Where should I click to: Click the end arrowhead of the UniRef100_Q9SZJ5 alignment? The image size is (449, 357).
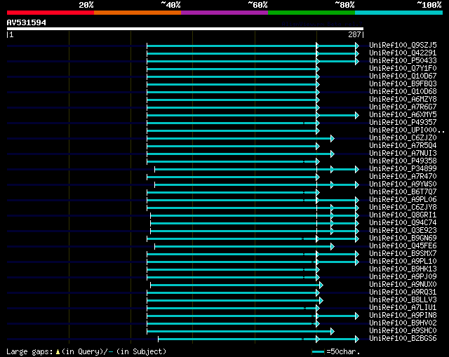coord(357,46)
